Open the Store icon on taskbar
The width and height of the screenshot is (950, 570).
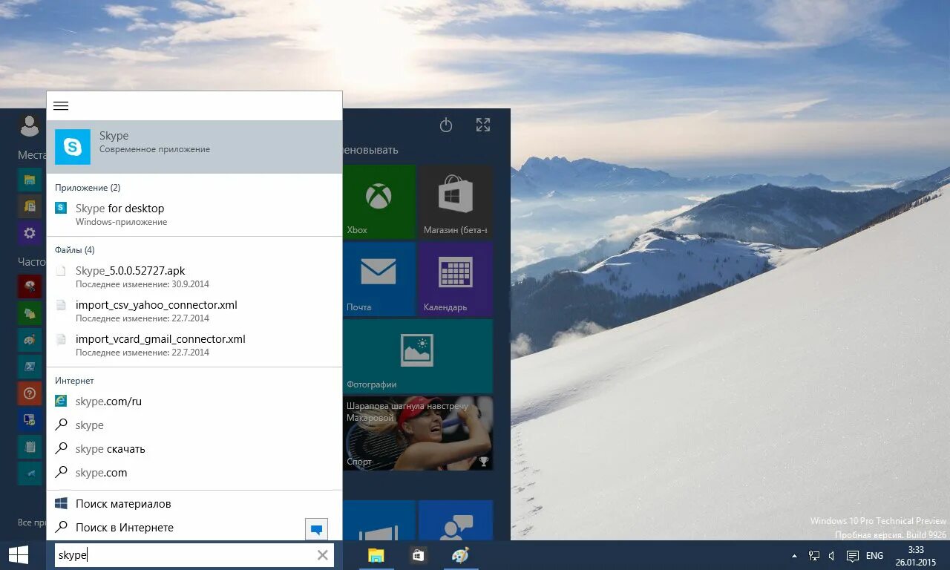pos(418,555)
